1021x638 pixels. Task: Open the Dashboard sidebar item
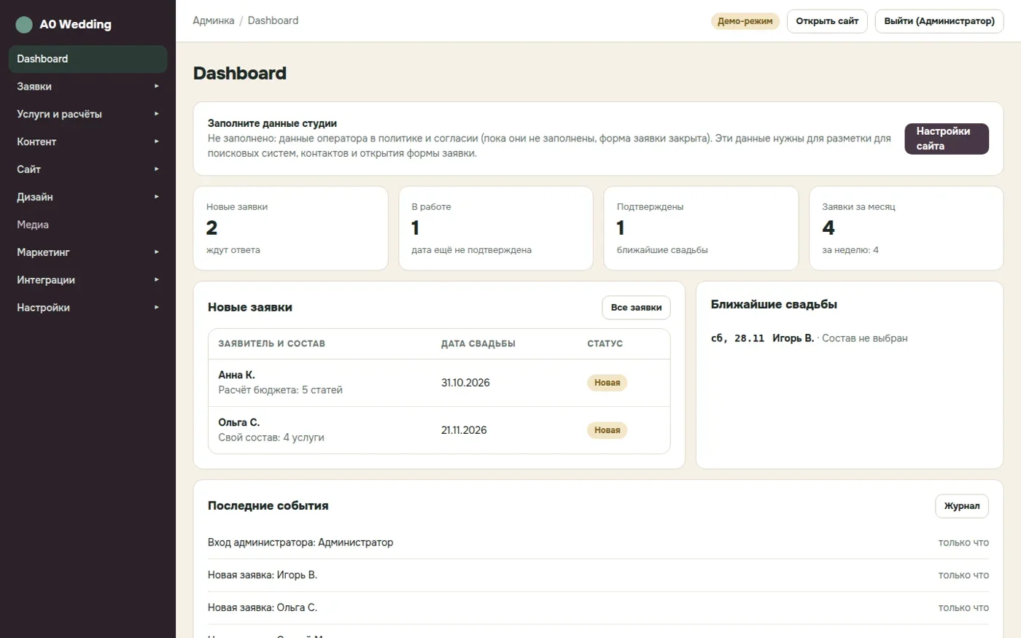88,59
